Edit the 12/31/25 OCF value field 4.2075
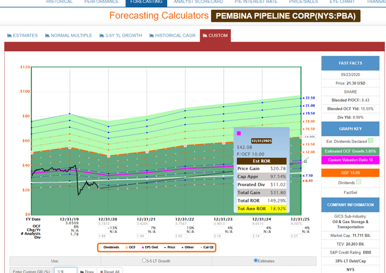Viewport: 386px width, 273px height. click(x=296, y=224)
